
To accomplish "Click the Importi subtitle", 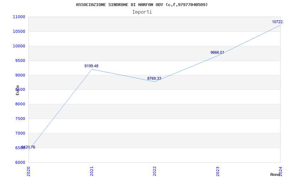I will [x=142, y=12].
